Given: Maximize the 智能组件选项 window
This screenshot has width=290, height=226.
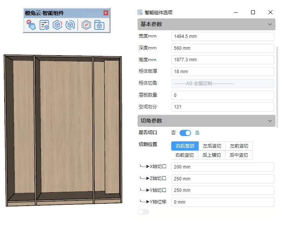Looking at the screenshot, I should 253,12.
